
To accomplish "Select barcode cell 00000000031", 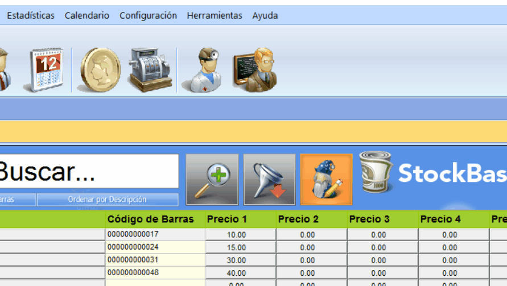I will click(155, 260).
